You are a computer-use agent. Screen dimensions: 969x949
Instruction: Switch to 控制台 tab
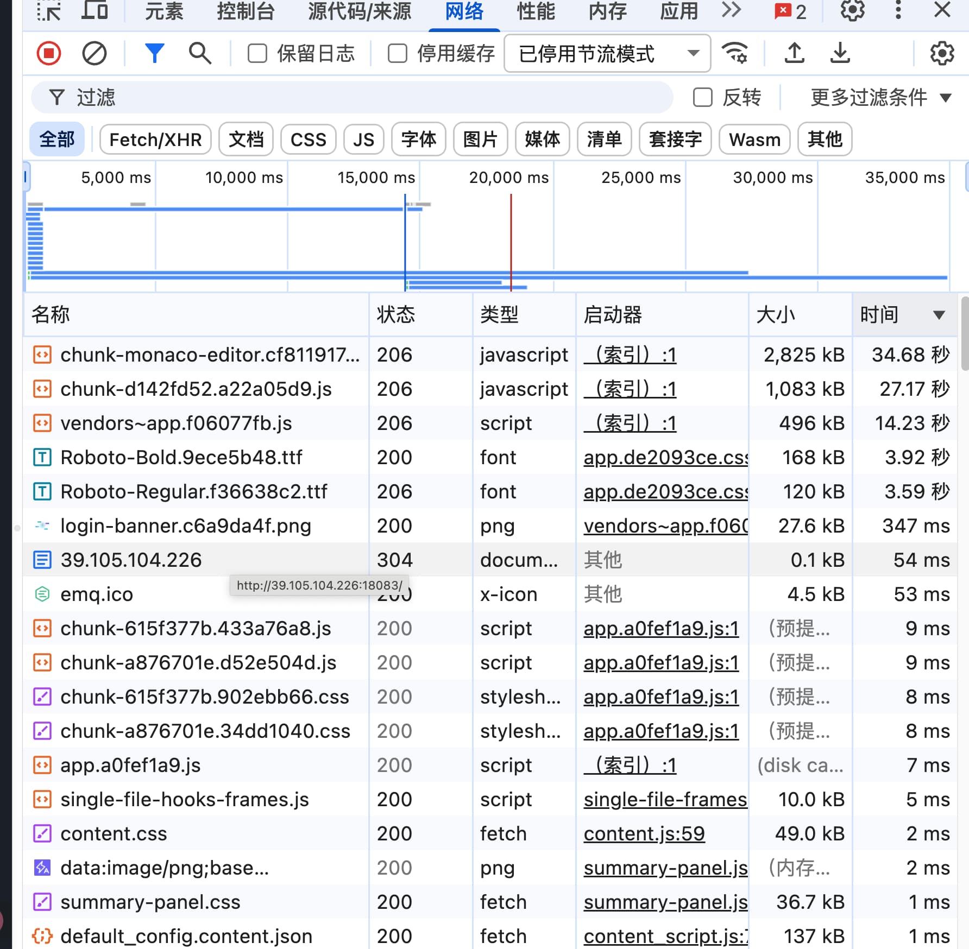tap(246, 11)
